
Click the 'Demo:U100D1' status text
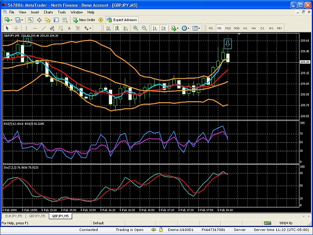[181, 230]
